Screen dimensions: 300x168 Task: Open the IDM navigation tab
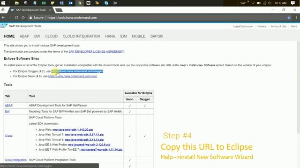click(x=123, y=36)
